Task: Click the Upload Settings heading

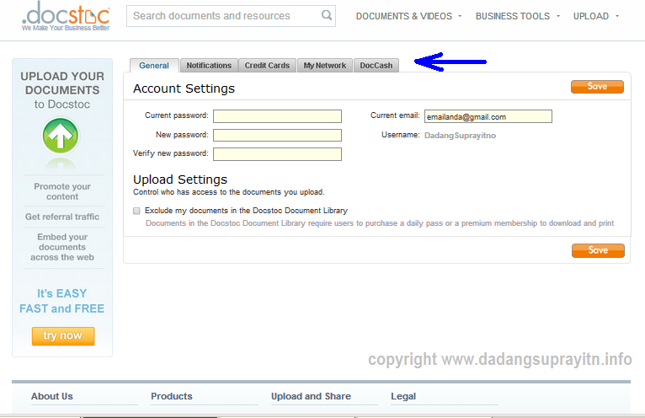Action: [180, 180]
